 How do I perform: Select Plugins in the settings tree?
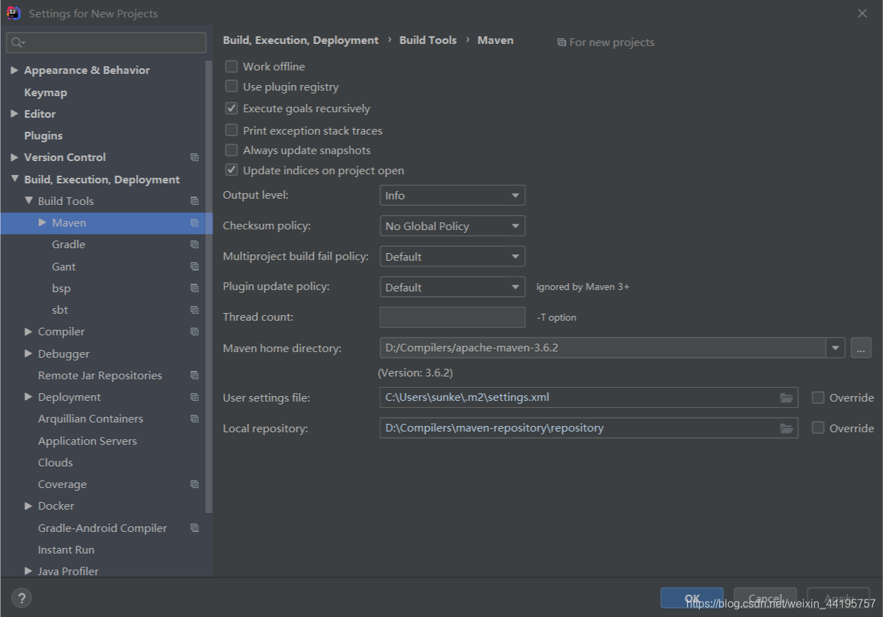(x=43, y=136)
